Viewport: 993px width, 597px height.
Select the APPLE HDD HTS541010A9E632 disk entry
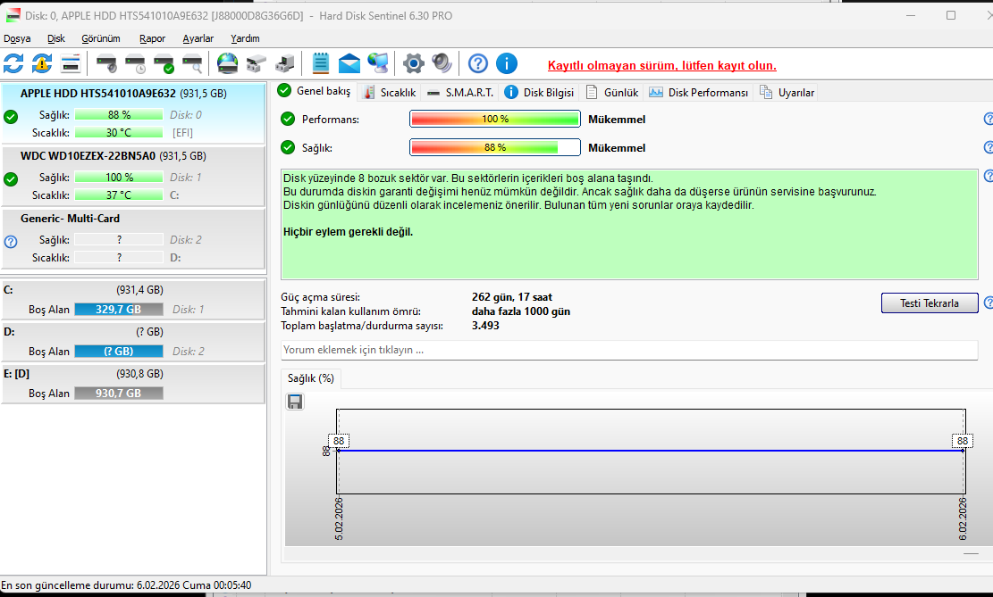[133, 112]
